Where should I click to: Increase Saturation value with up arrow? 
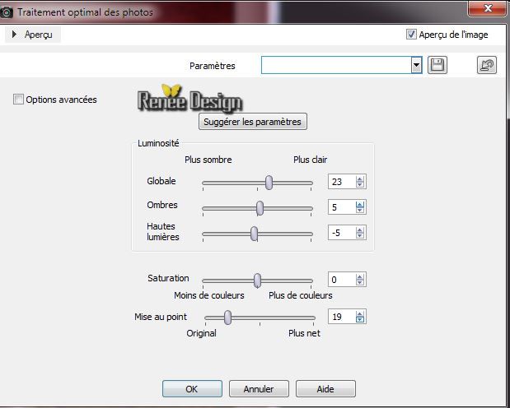pos(360,276)
